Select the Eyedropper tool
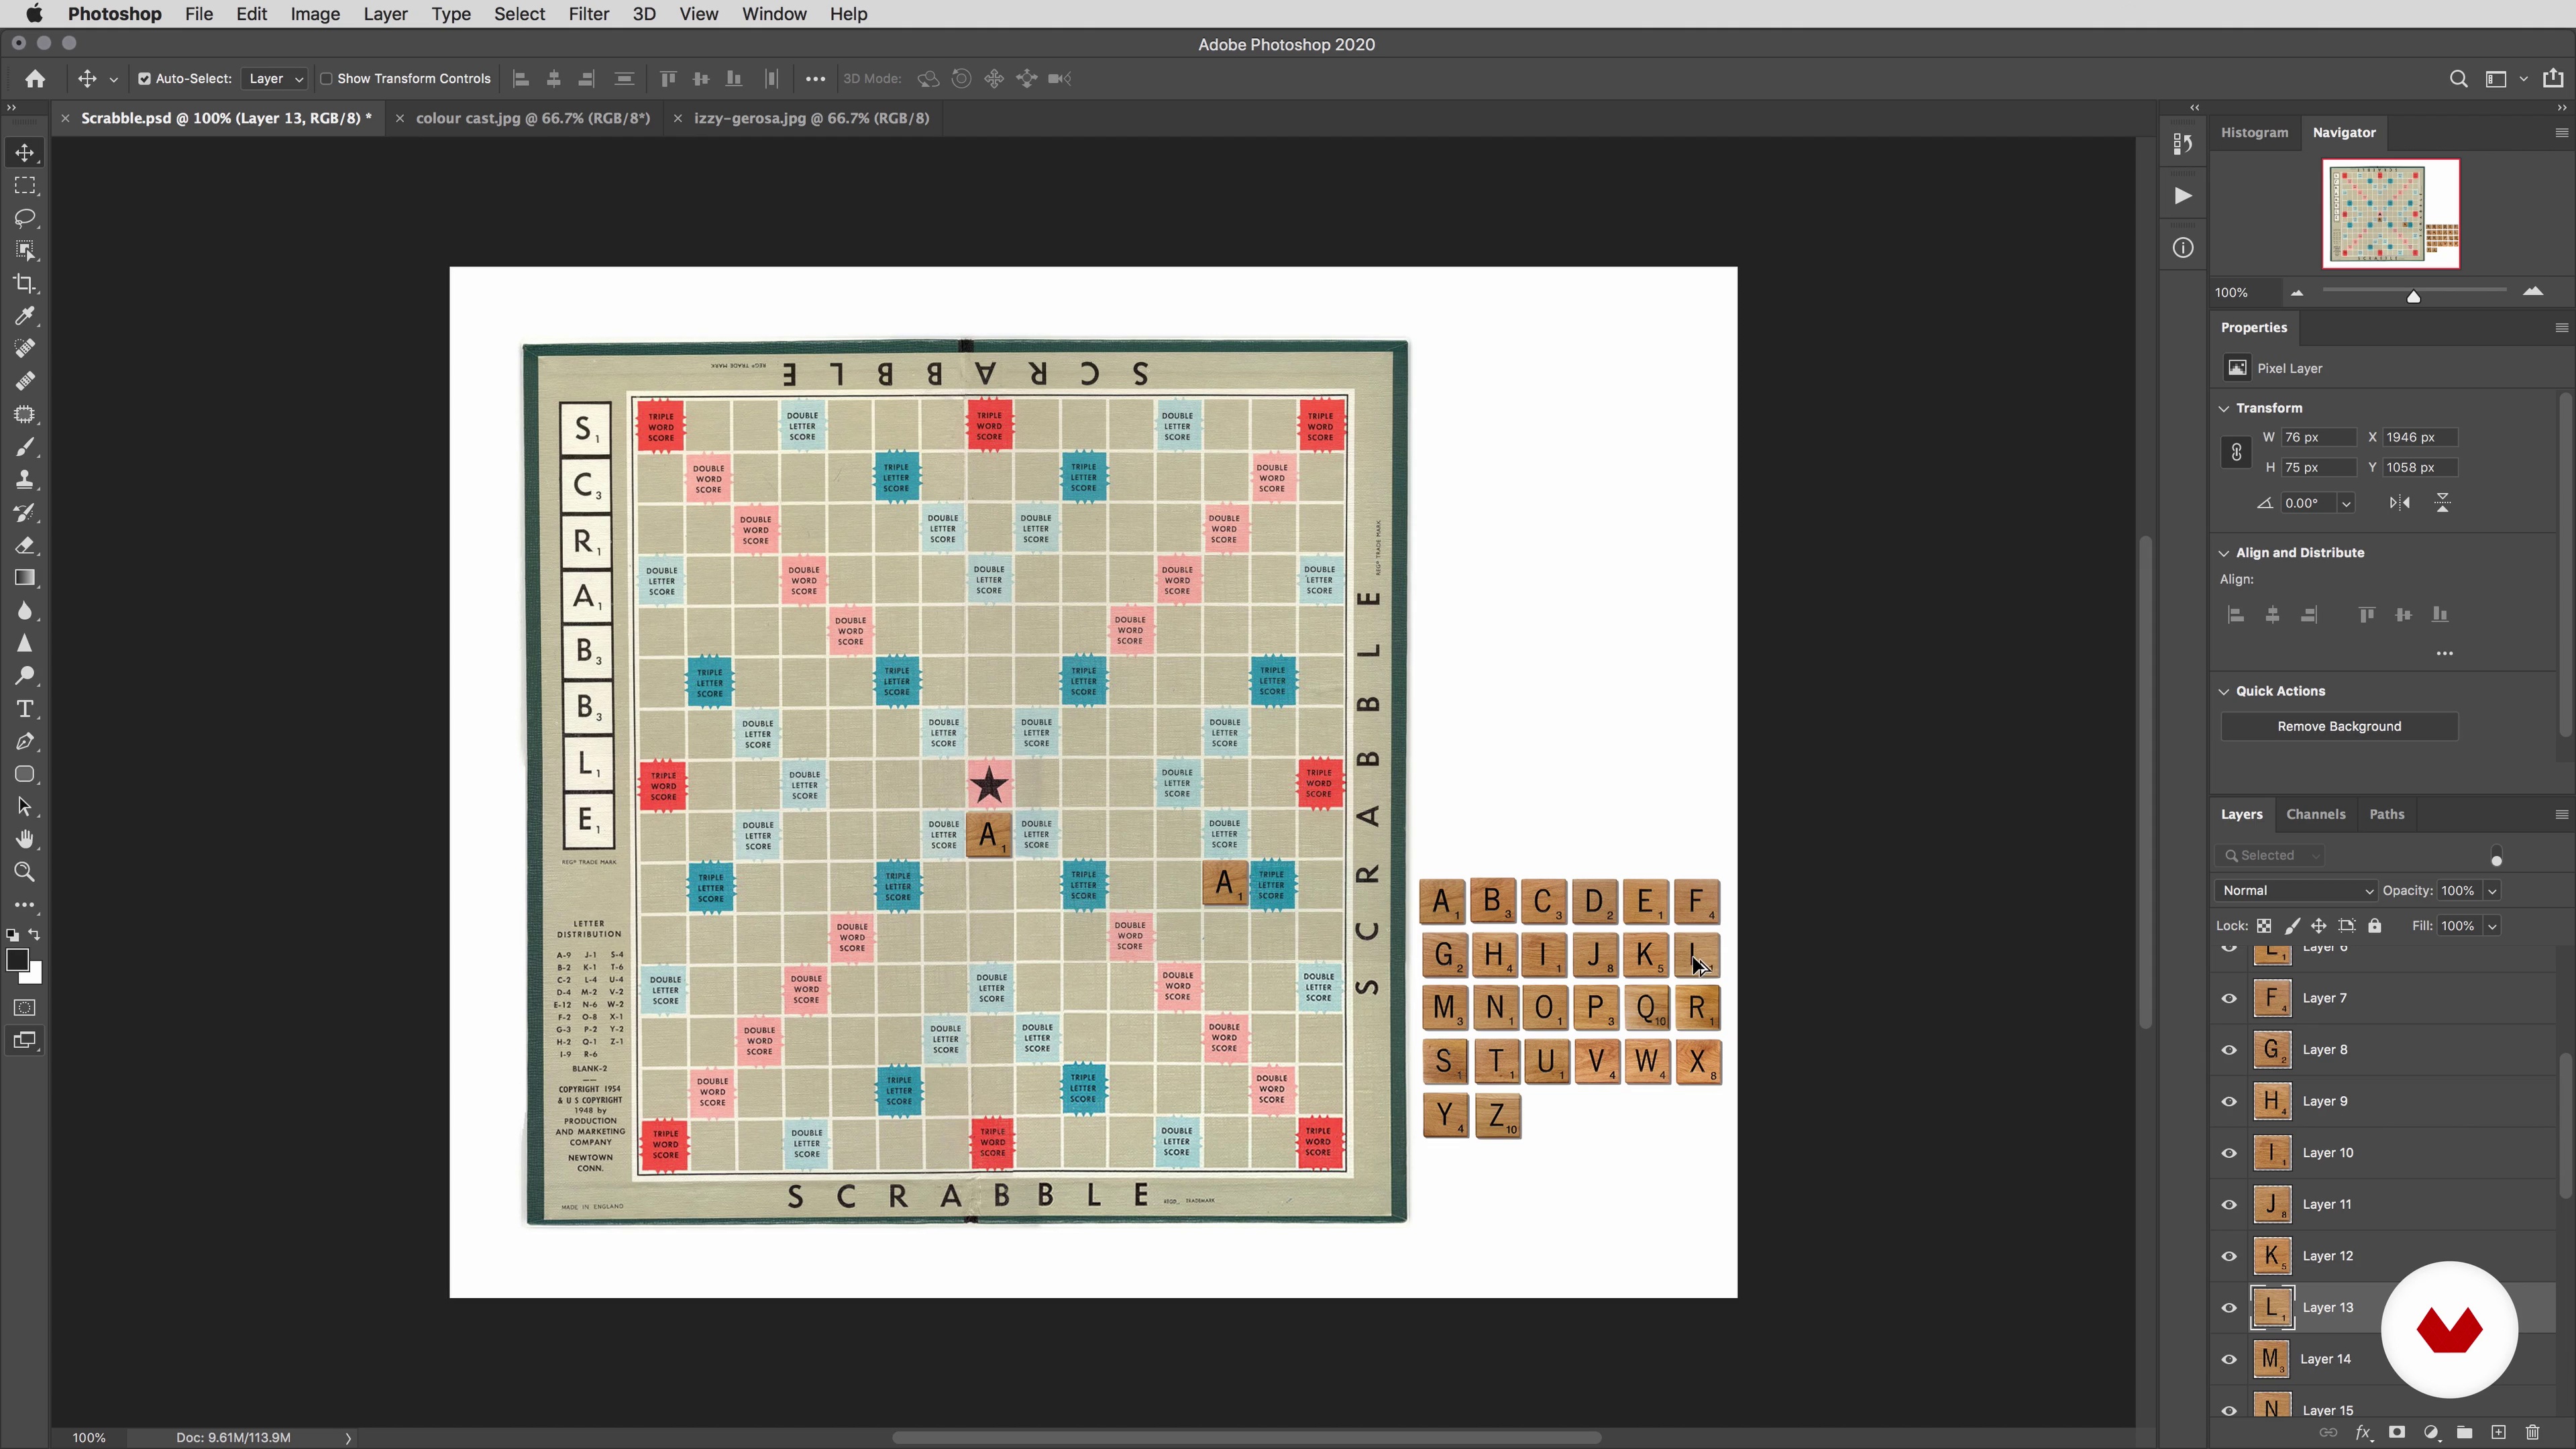Viewport: 2576px width, 1449px height. (x=25, y=317)
